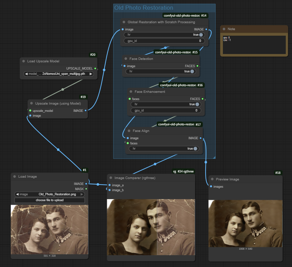Select next upscale model with the right arrow

click(91, 74)
